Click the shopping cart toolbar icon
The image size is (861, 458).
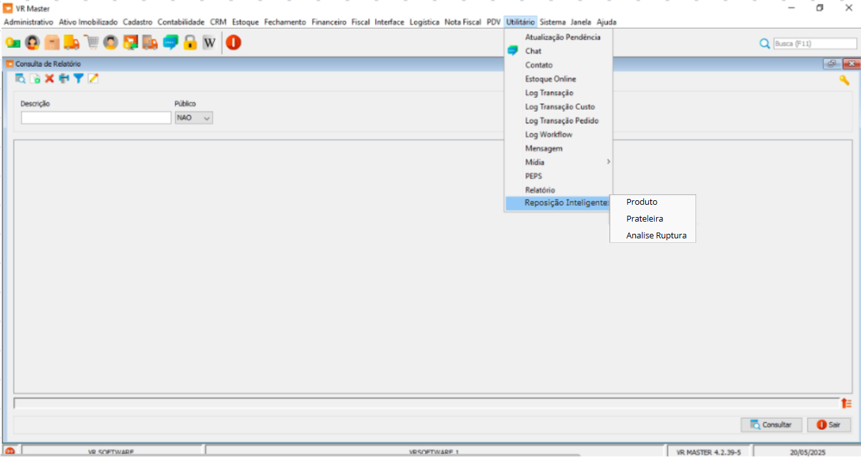click(x=91, y=43)
